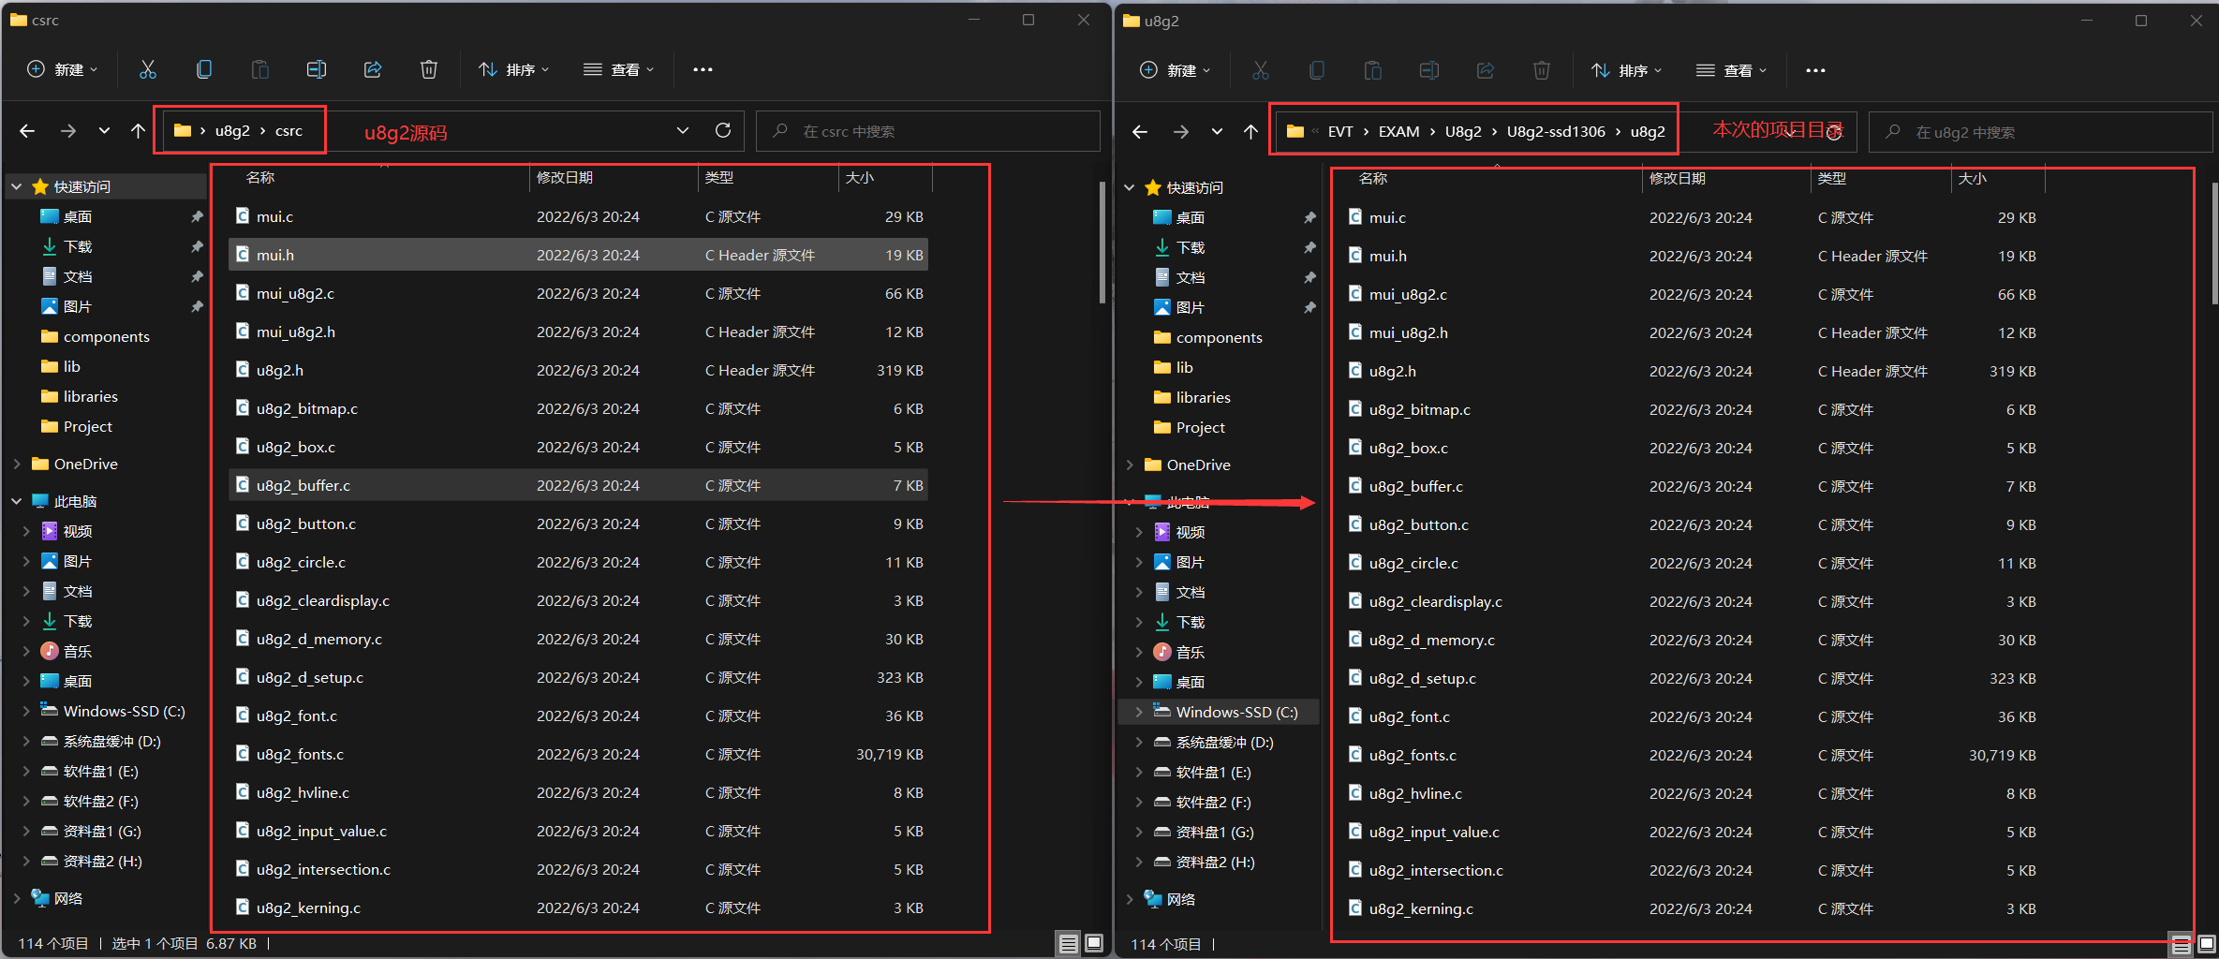Open recent locations dropdown in csrc window
This screenshot has width=2219, height=959.
pyautogui.click(x=104, y=131)
